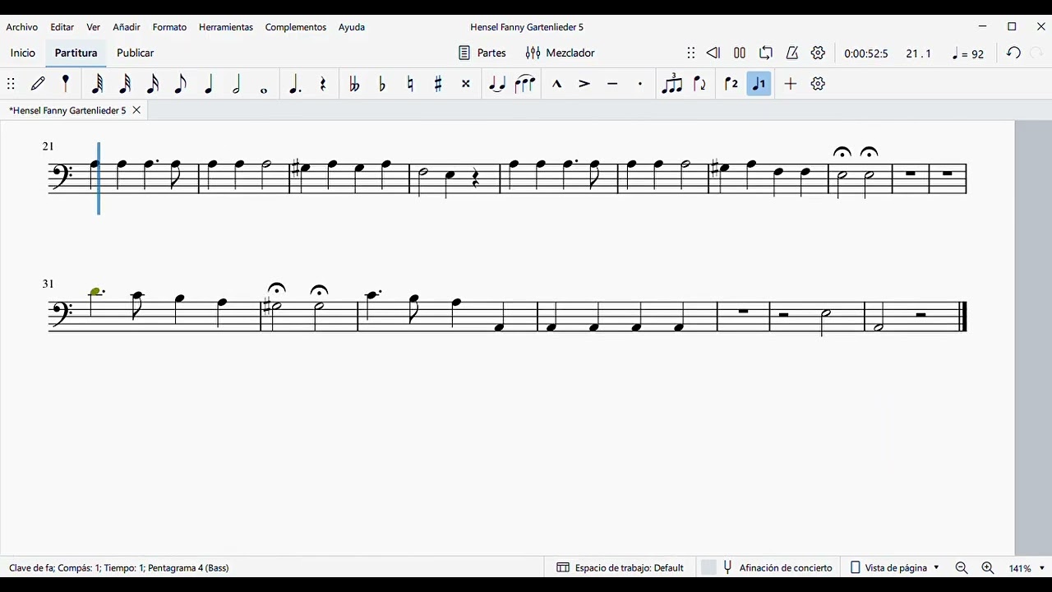This screenshot has width=1052, height=592.
Task: Apply sharp accidental
Action: (x=438, y=84)
